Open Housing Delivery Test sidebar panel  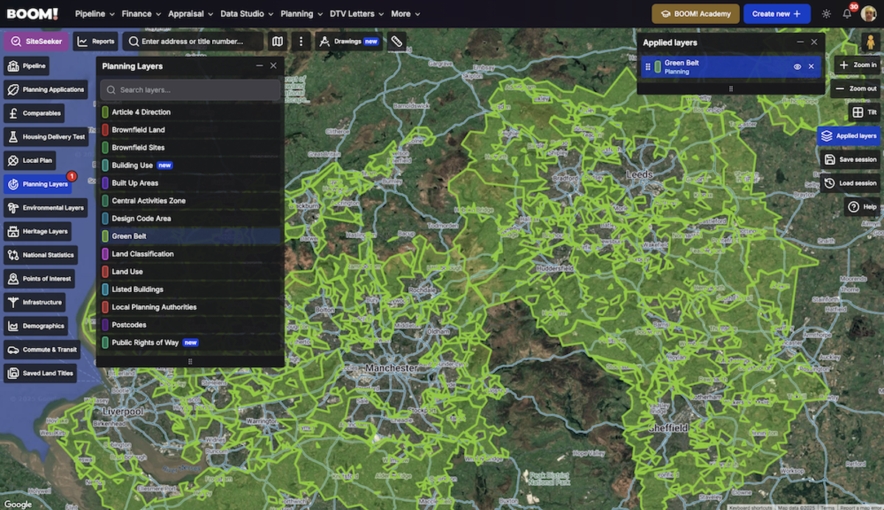(46, 136)
